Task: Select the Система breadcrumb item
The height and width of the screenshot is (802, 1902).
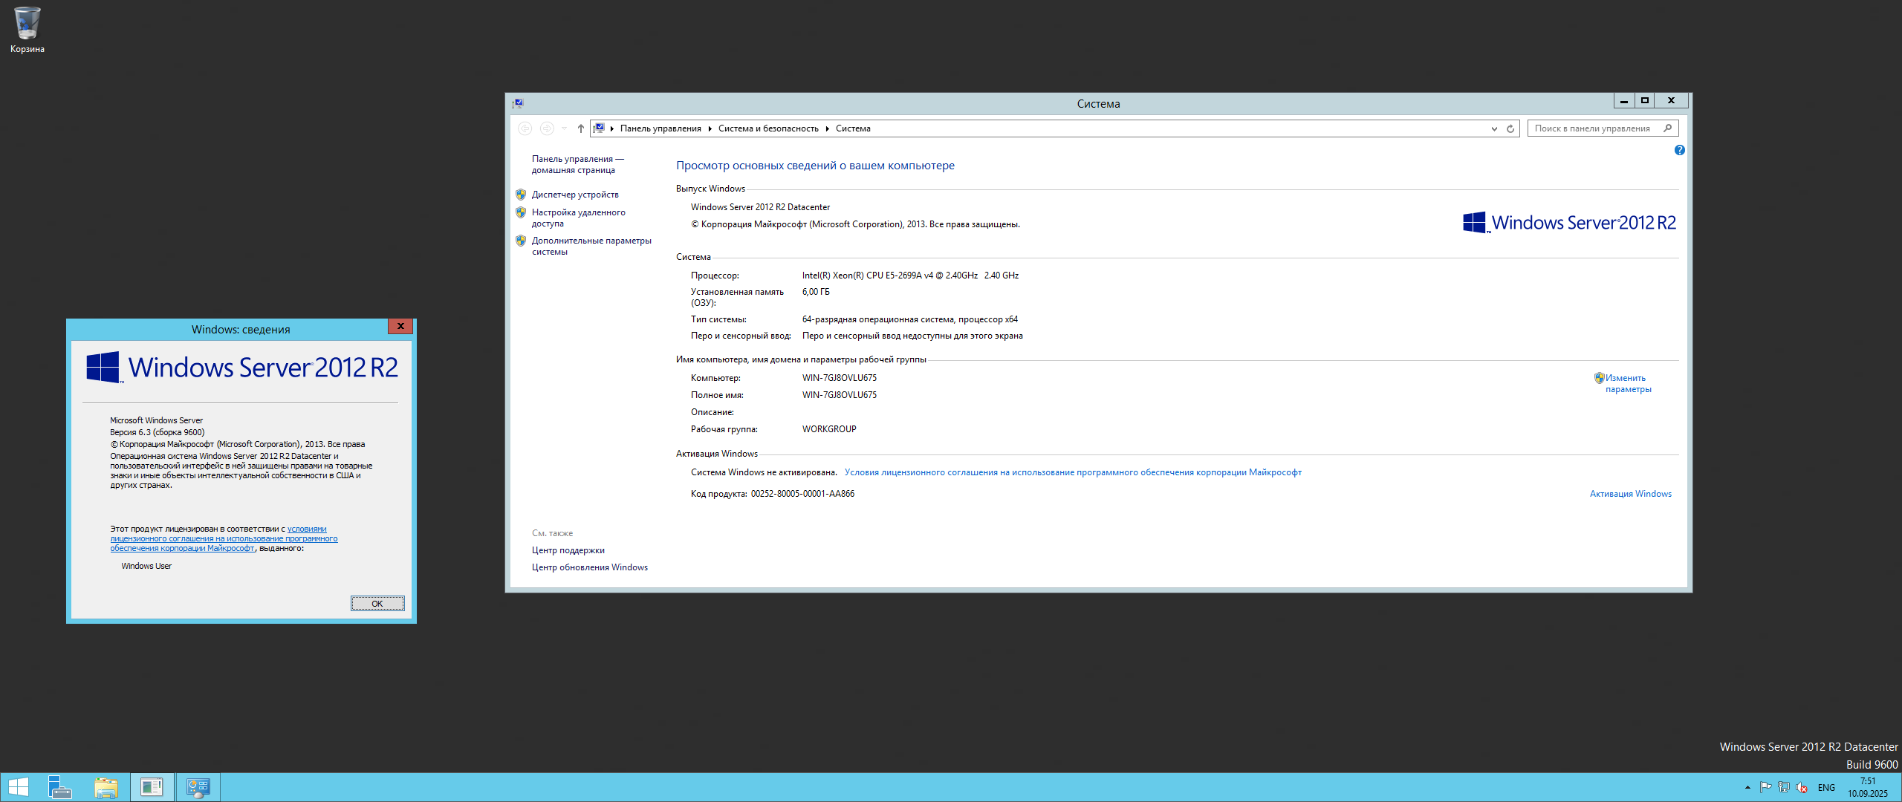Action: click(x=853, y=128)
